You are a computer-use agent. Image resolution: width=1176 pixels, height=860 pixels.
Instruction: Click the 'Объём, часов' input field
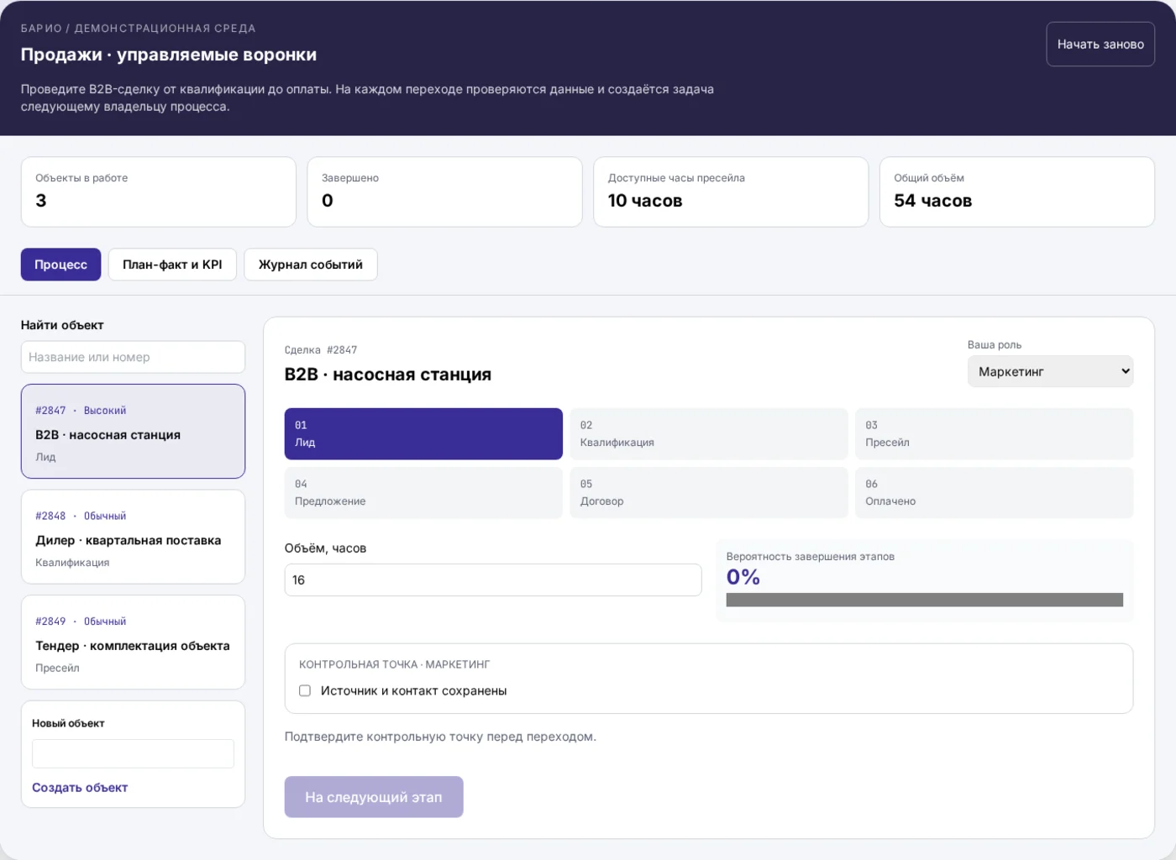tap(493, 580)
